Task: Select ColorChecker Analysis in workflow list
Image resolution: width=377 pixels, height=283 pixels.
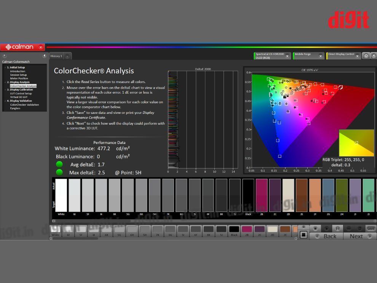Action: pyautogui.click(x=23, y=86)
